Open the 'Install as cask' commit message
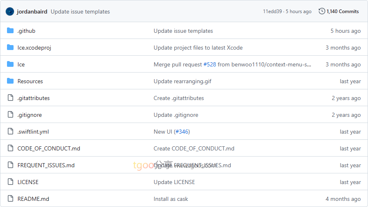 170,199
